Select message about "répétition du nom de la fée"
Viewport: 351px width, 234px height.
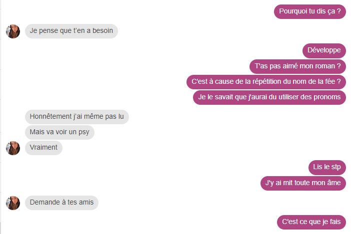(266, 82)
